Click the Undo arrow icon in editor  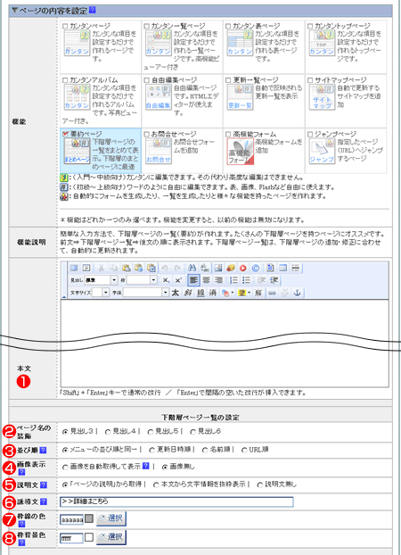[x=165, y=268]
